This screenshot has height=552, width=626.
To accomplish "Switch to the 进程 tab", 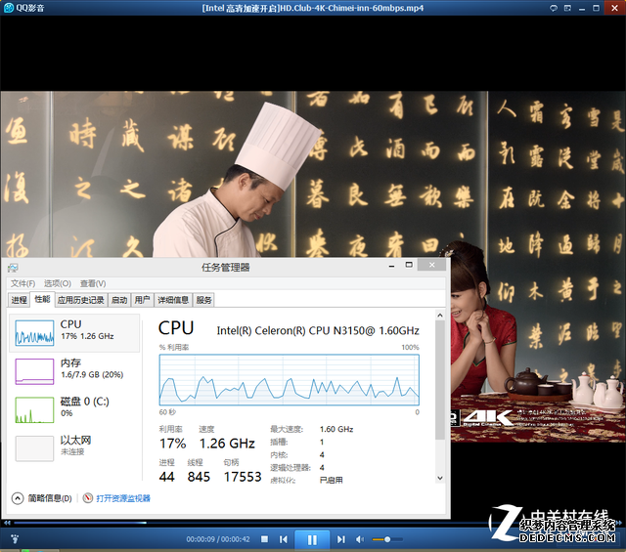I will point(19,300).
